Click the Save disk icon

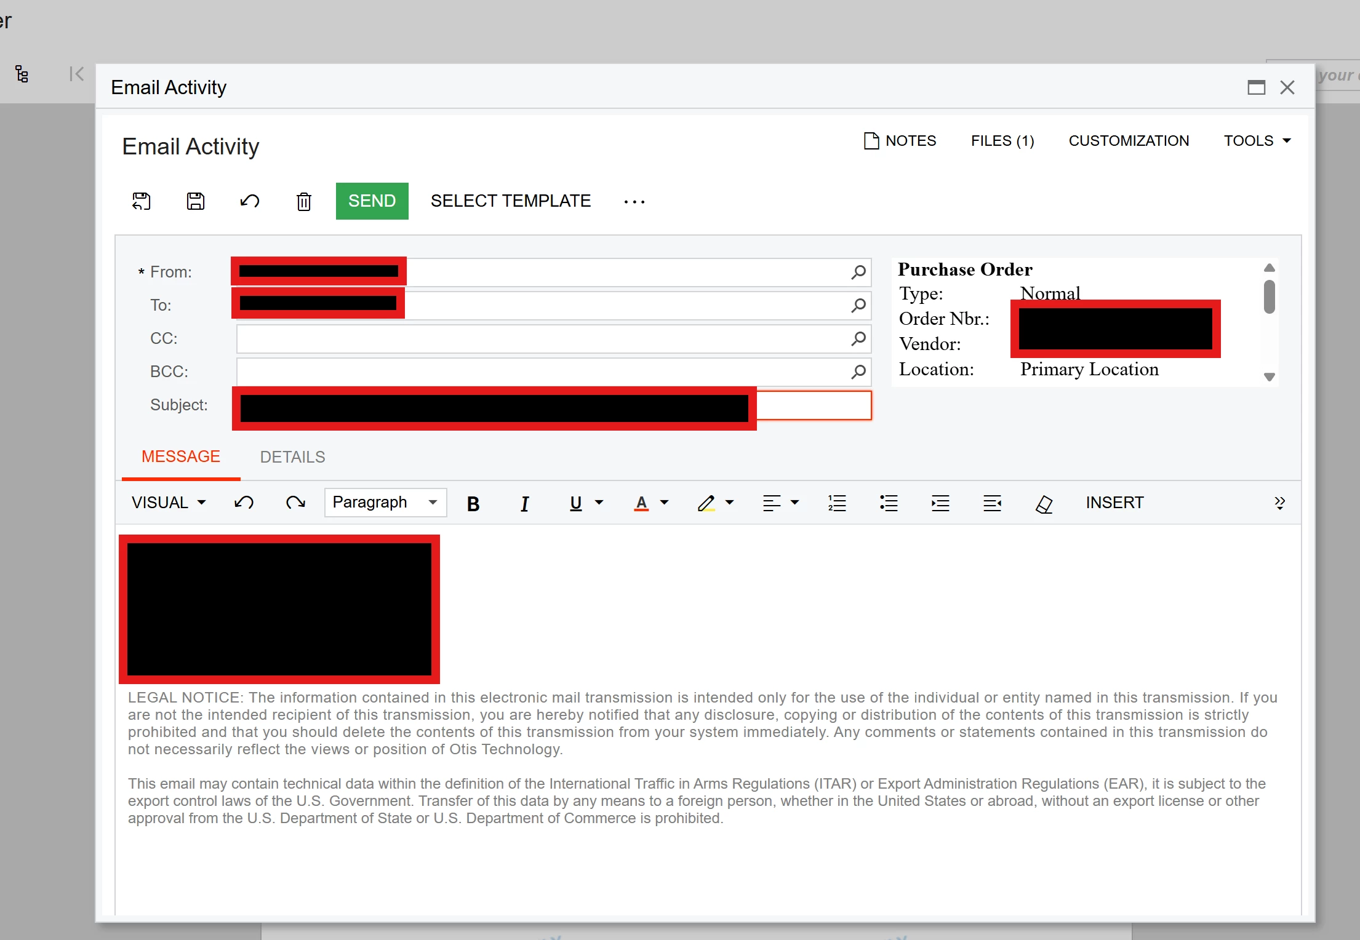click(x=196, y=201)
